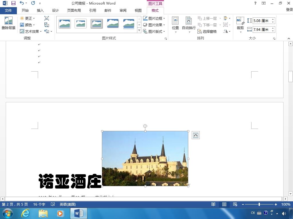Click the Redo/Repeat icon

(33, 3)
